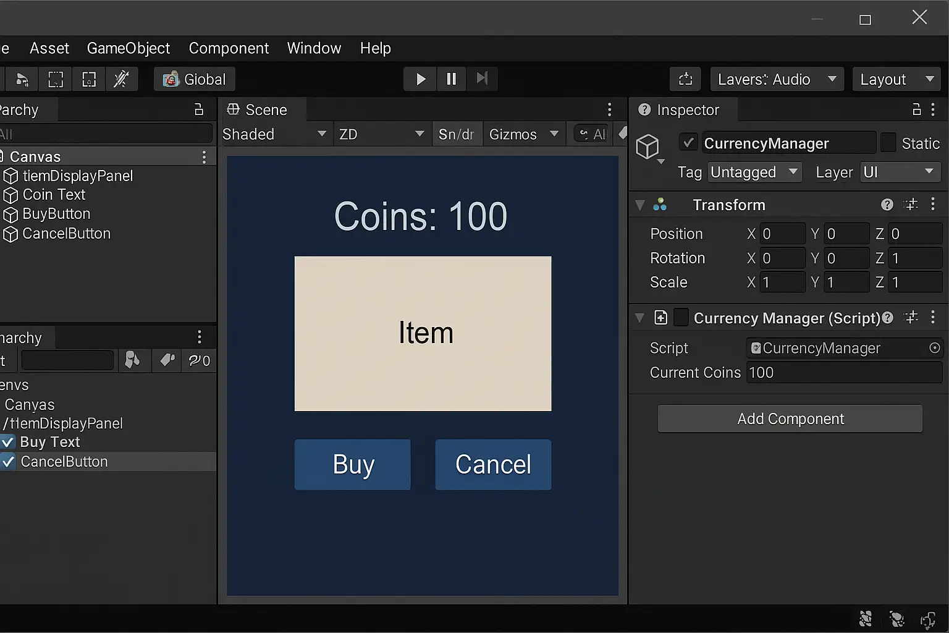Open the GameObject menu
Viewport: 949px width, 633px height.
[129, 48]
